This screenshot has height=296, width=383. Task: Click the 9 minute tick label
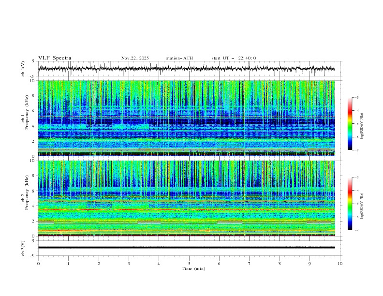(309, 264)
